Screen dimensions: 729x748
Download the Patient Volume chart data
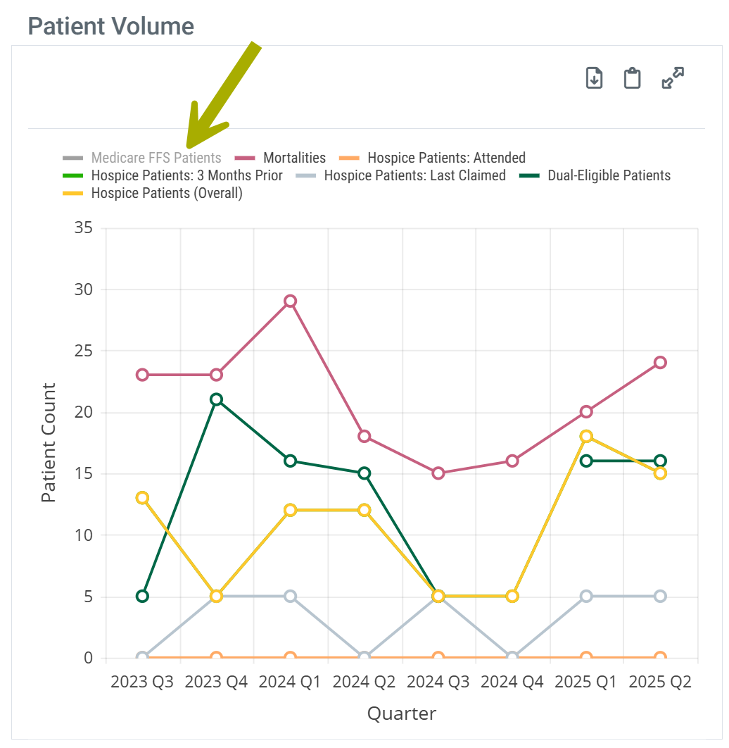click(x=595, y=78)
